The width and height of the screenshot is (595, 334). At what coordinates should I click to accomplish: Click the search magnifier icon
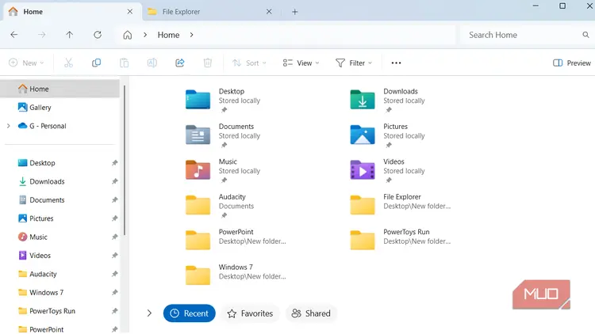click(586, 35)
